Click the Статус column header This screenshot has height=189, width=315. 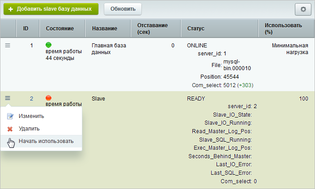(196, 29)
